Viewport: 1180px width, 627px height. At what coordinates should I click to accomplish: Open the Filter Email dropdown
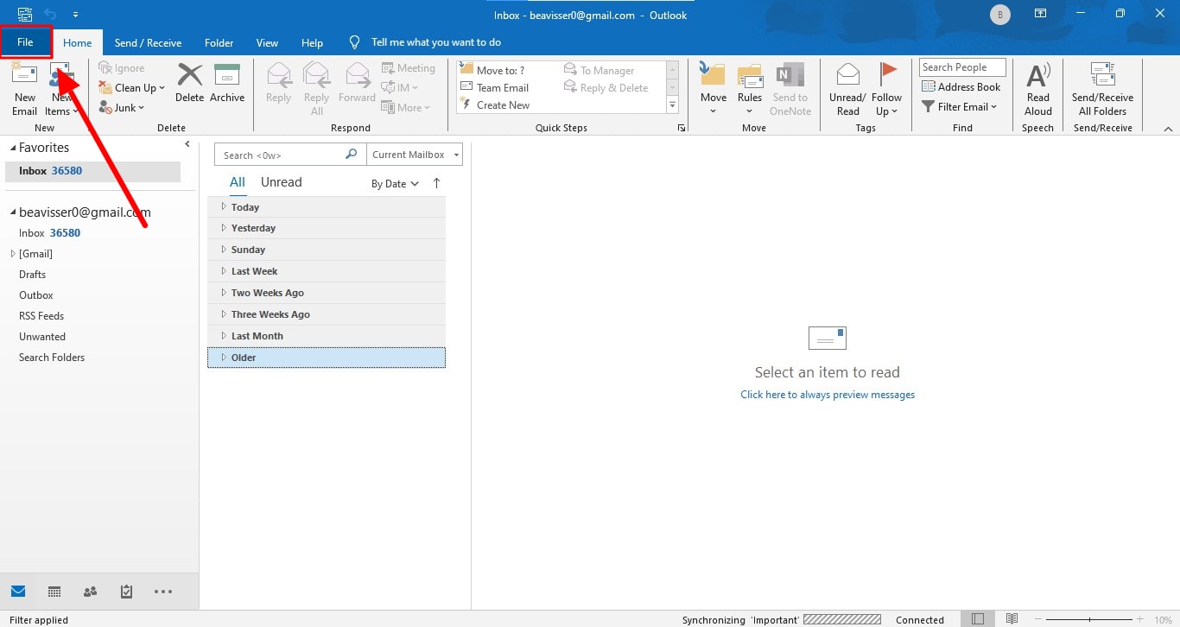tap(960, 107)
